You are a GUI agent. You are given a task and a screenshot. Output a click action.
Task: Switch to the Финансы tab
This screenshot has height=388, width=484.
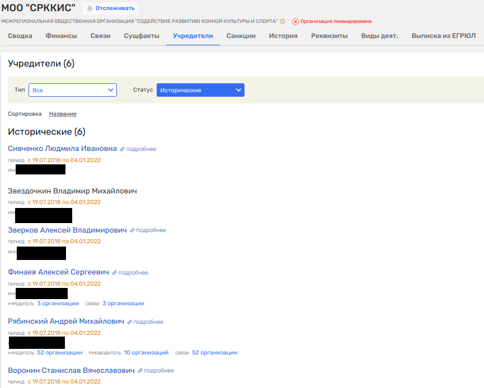coord(61,36)
